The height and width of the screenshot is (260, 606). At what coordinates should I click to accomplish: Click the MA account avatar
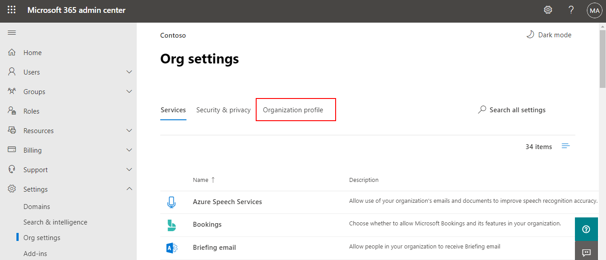(x=594, y=10)
